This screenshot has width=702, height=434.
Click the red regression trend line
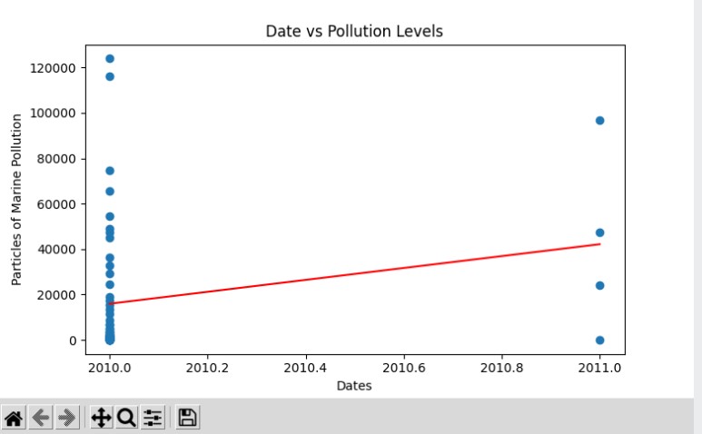click(354, 273)
